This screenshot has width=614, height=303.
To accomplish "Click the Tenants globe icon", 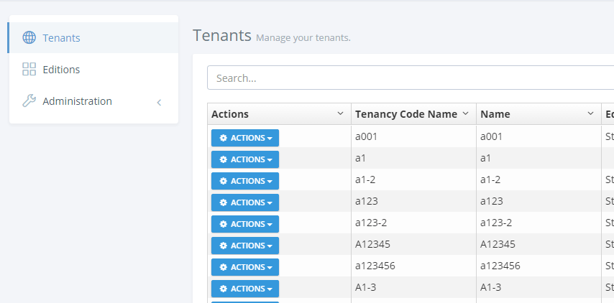I will click(x=29, y=37).
